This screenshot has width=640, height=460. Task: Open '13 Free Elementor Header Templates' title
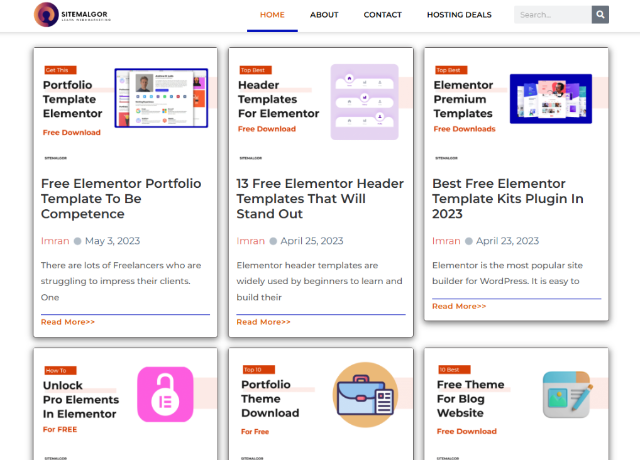click(321, 199)
